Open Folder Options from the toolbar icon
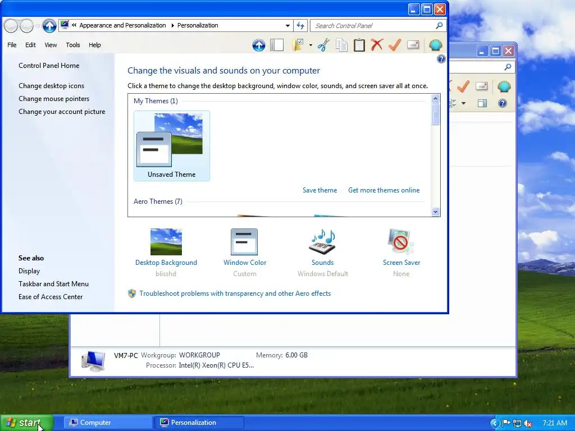575x431 pixels. point(298,45)
